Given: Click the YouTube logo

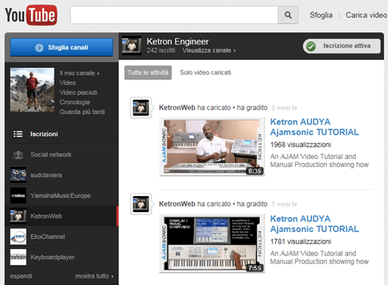Looking at the screenshot, I should click(31, 15).
